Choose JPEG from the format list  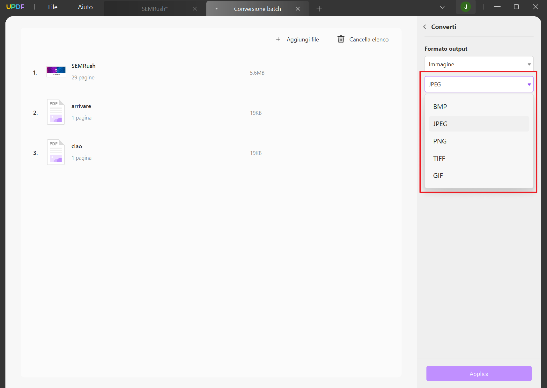pos(479,124)
